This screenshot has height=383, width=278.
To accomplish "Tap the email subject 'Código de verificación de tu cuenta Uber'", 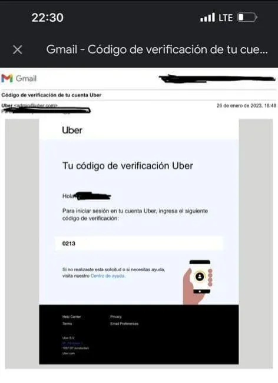I will [x=51, y=95].
